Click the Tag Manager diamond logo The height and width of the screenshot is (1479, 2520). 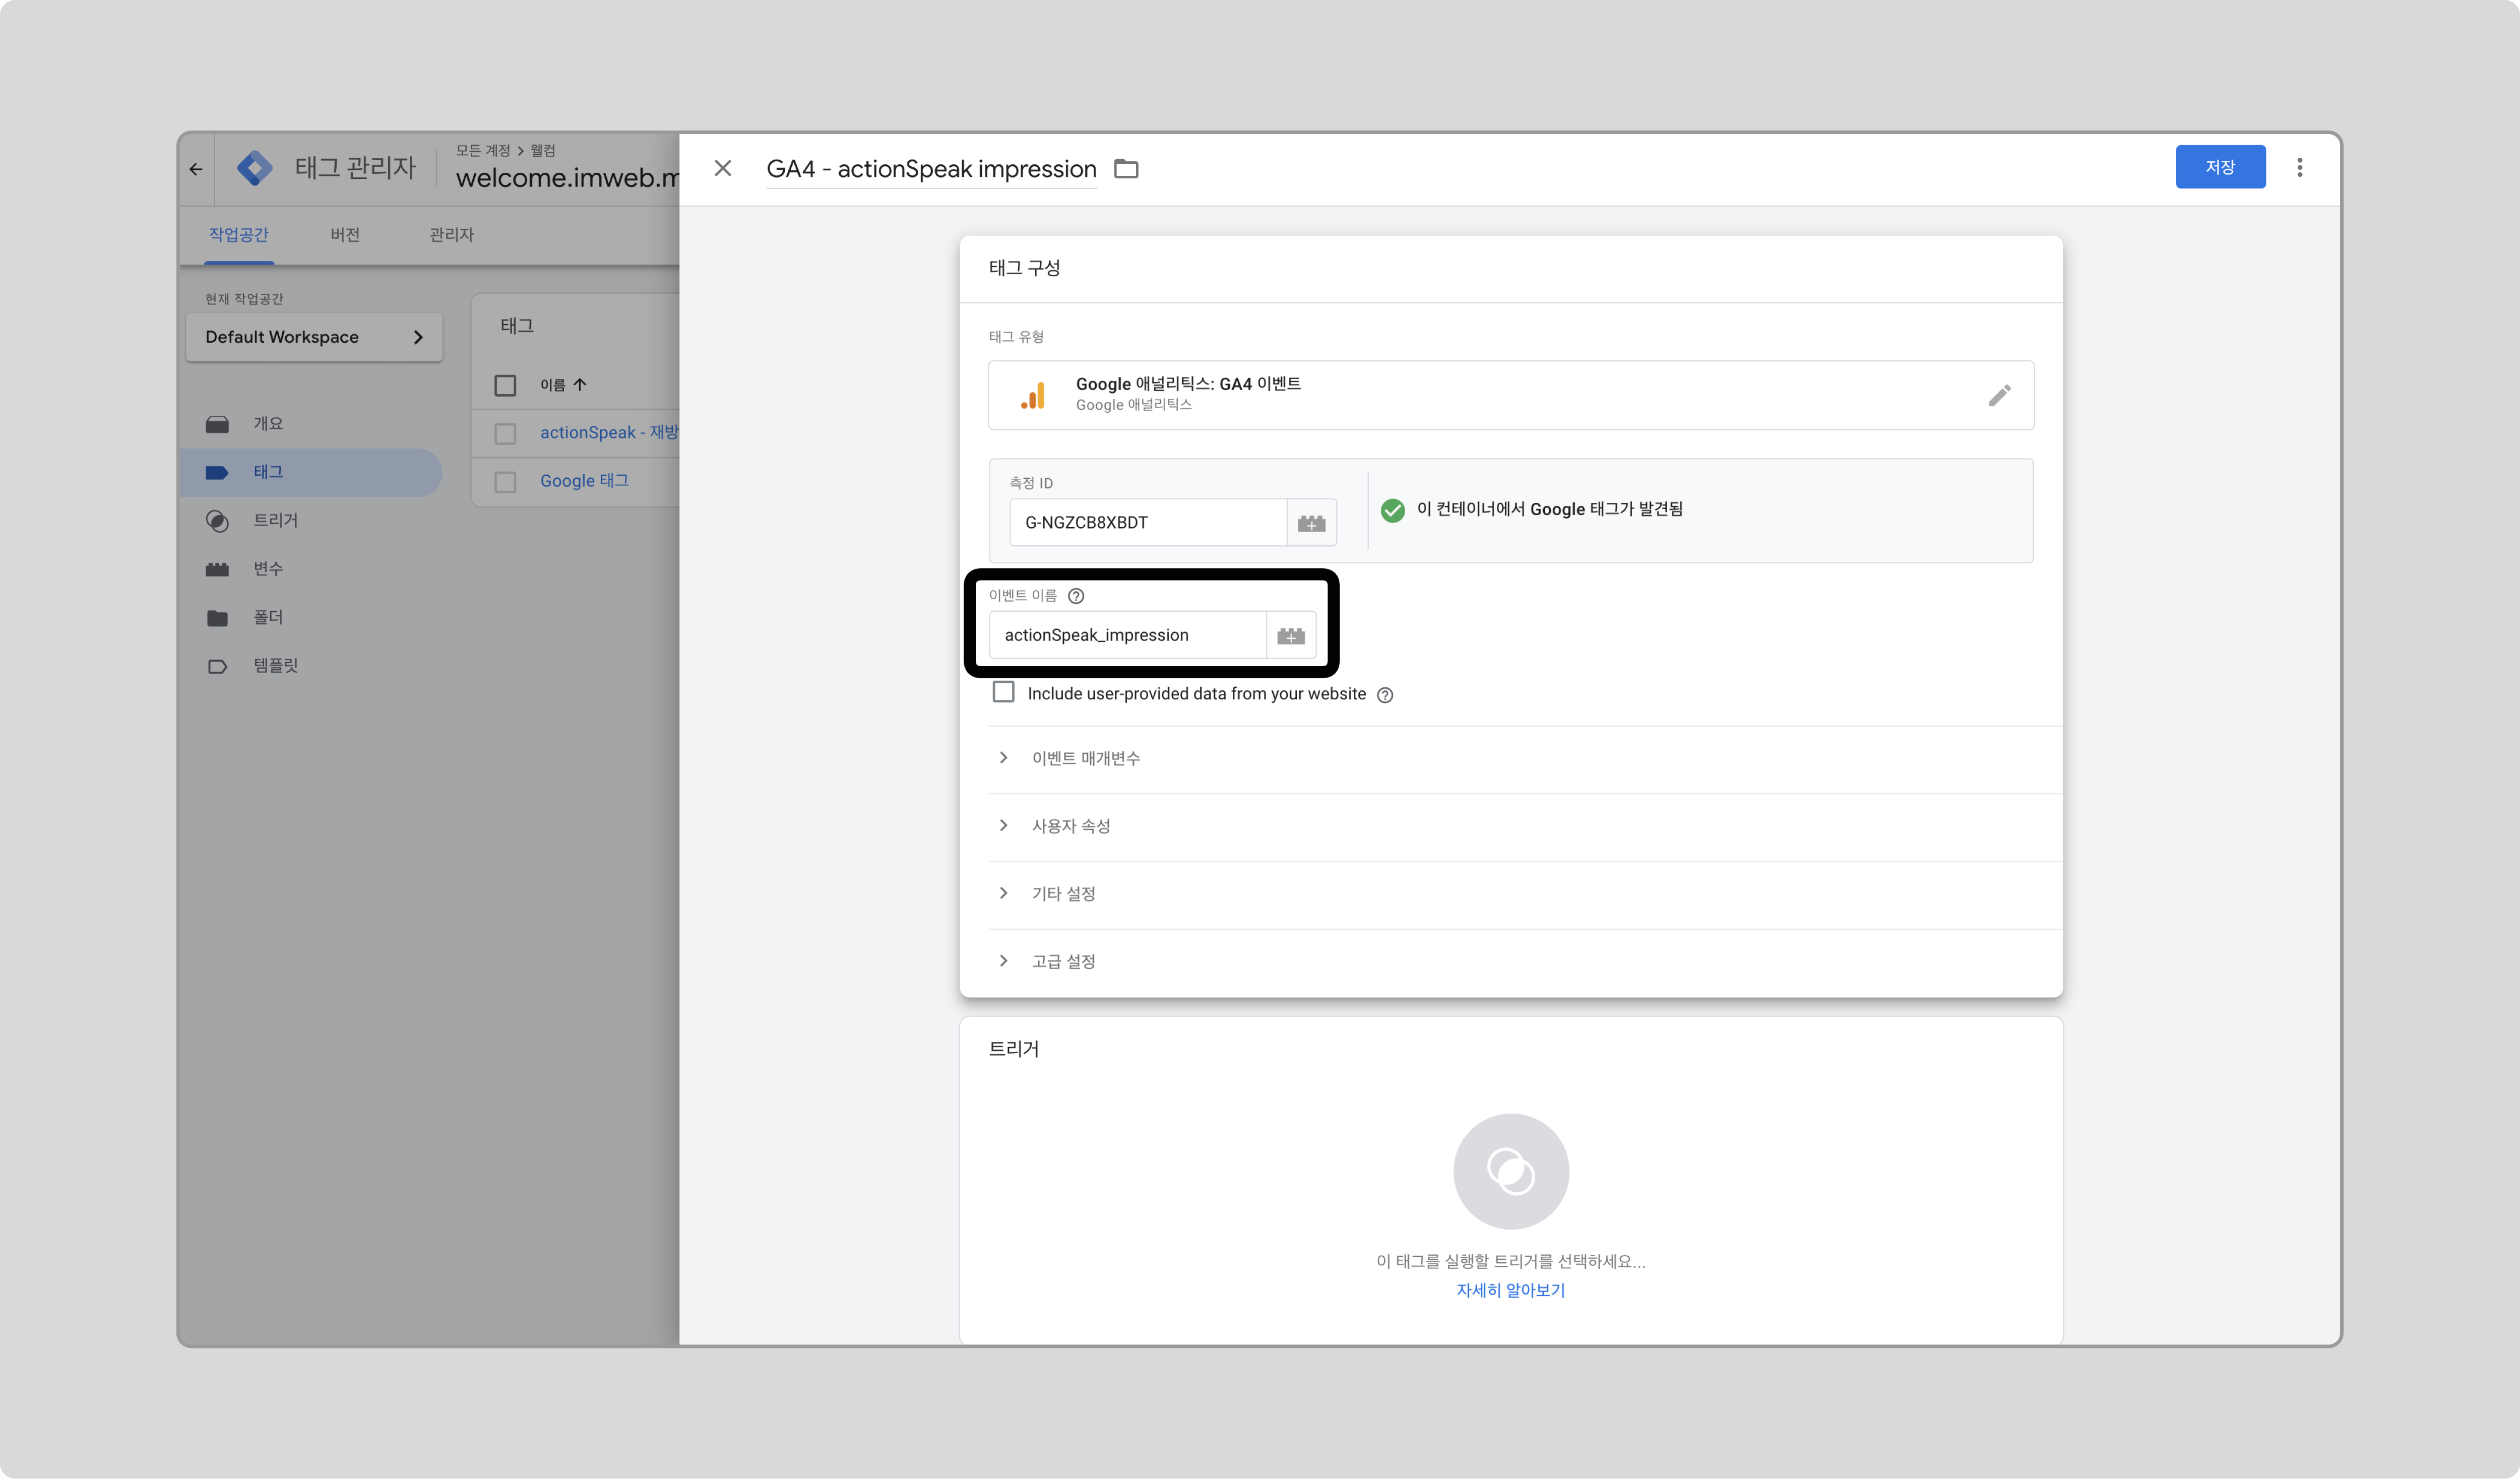[x=255, y=168]
